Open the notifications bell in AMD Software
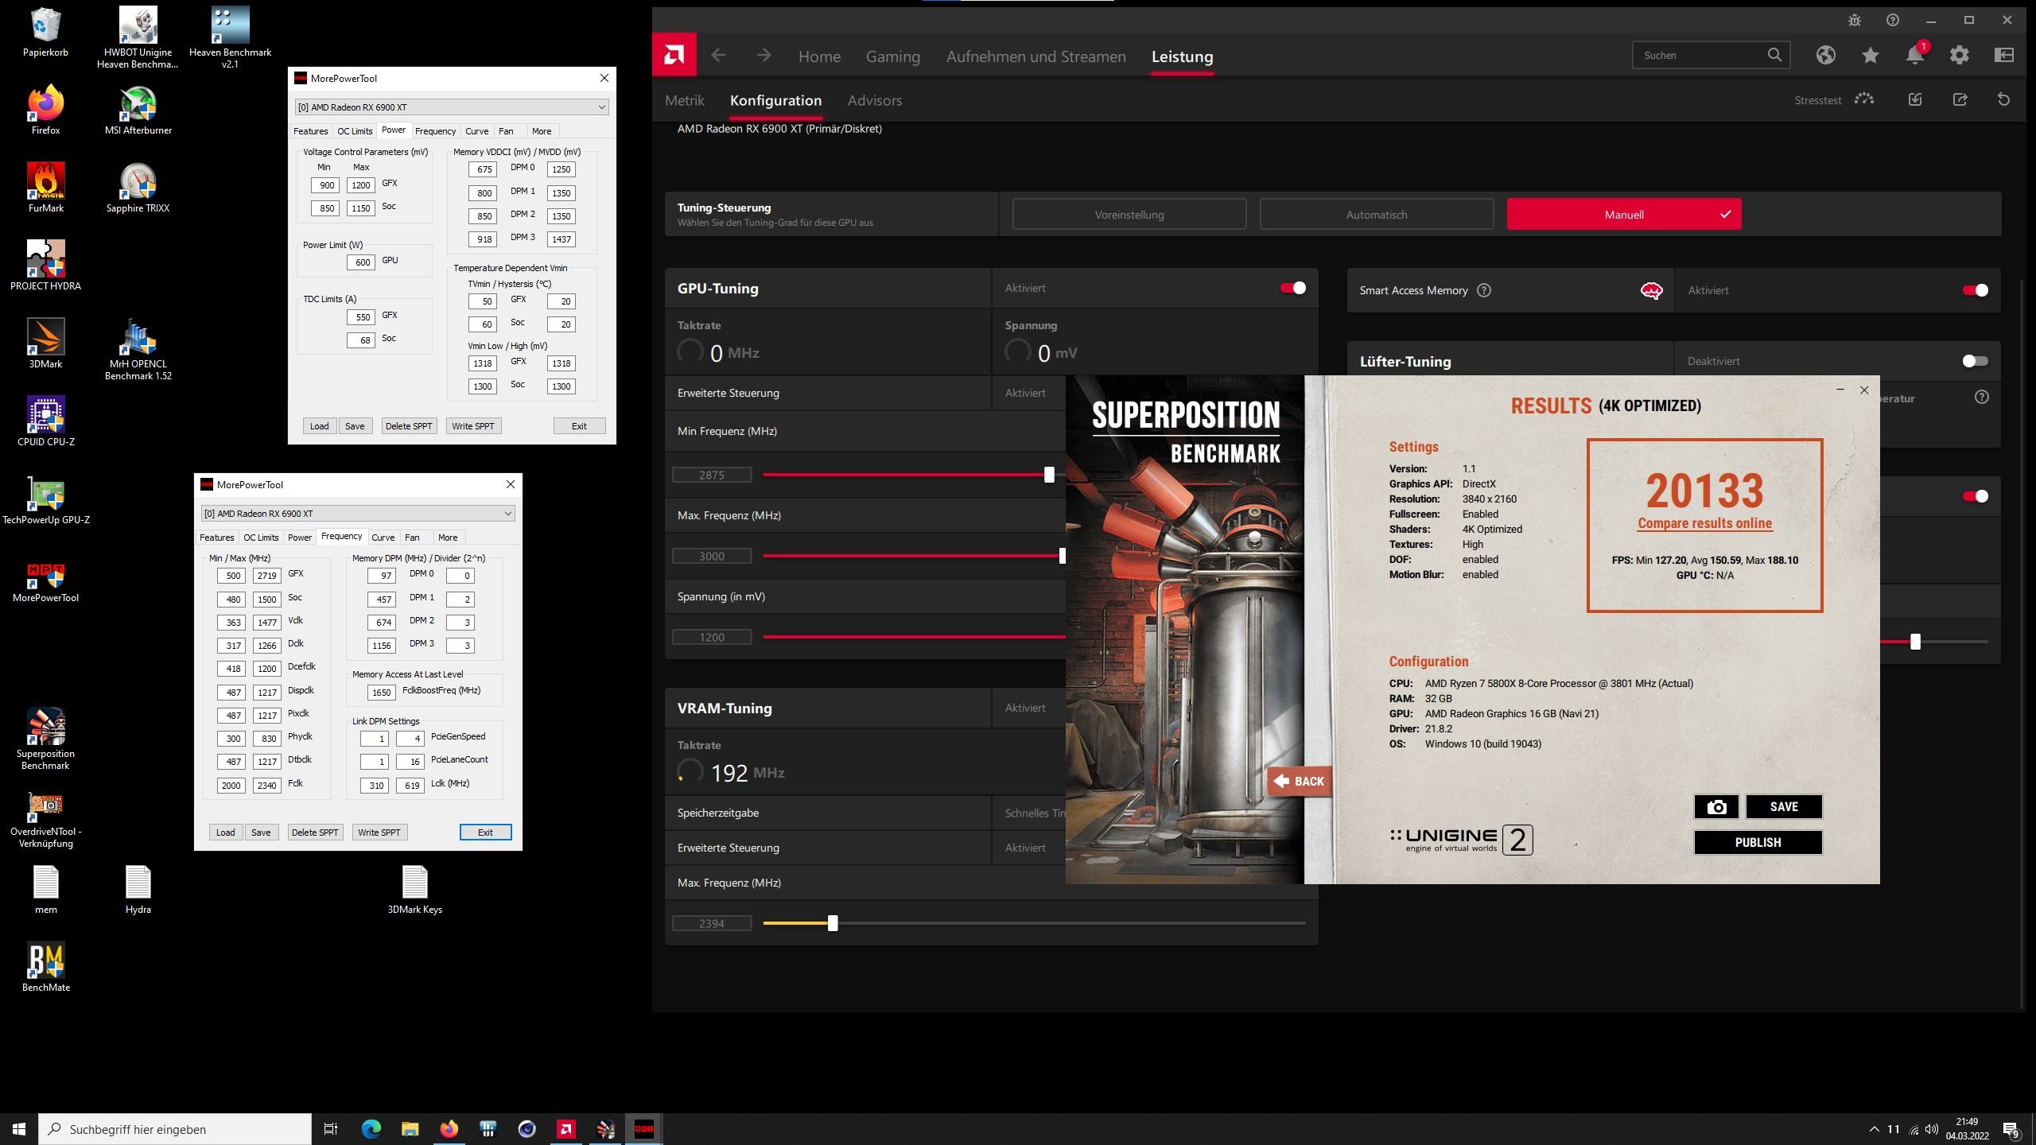The image size is (2036, 1145). (1915, 55)
